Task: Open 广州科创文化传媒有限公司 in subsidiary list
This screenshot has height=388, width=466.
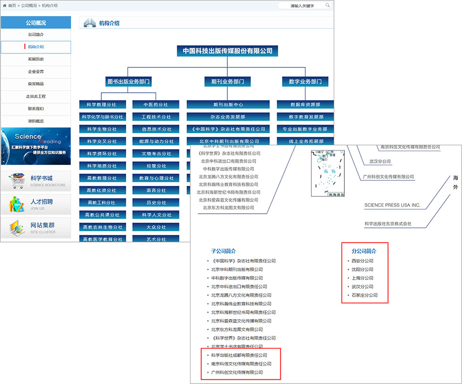Action: point(237,373)
